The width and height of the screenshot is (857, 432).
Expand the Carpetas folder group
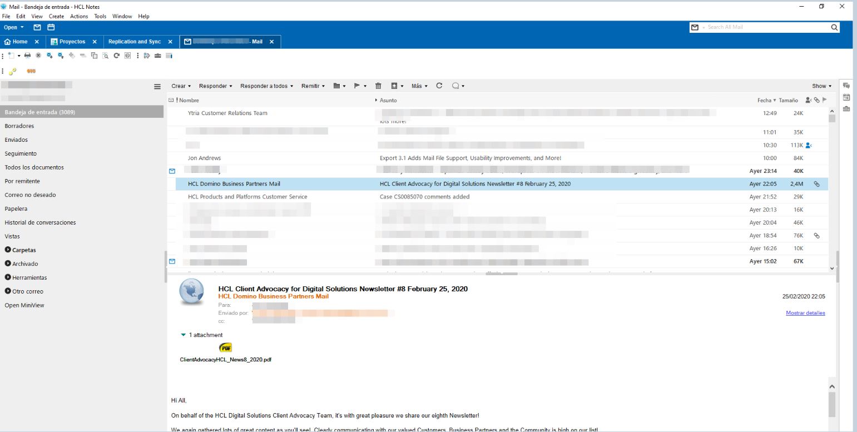coord(8,250)
